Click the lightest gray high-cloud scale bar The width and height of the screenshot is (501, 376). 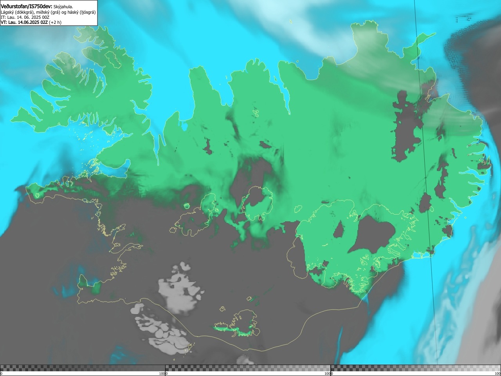416,368
